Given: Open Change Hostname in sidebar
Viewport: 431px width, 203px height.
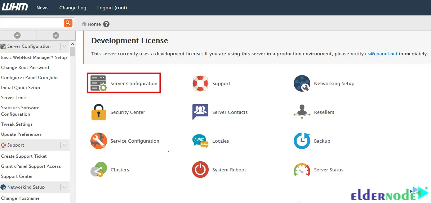Looking at the screenshot, I should pyautogui.click(x=20, y=198).
